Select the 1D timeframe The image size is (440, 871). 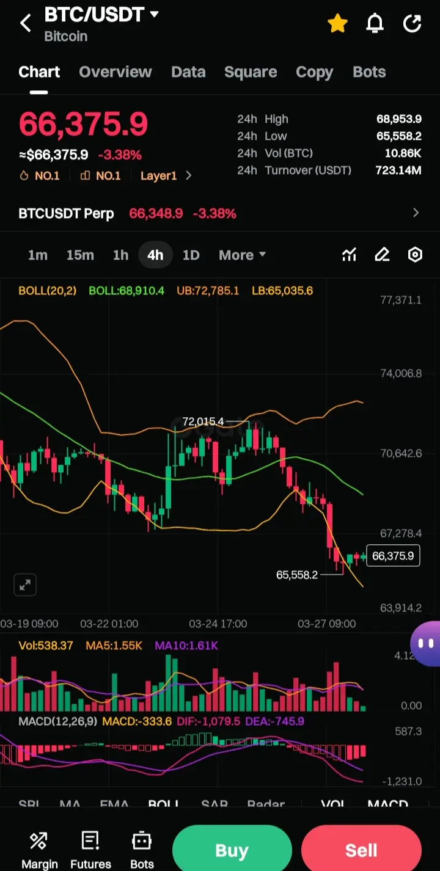(x=191, y=255)
